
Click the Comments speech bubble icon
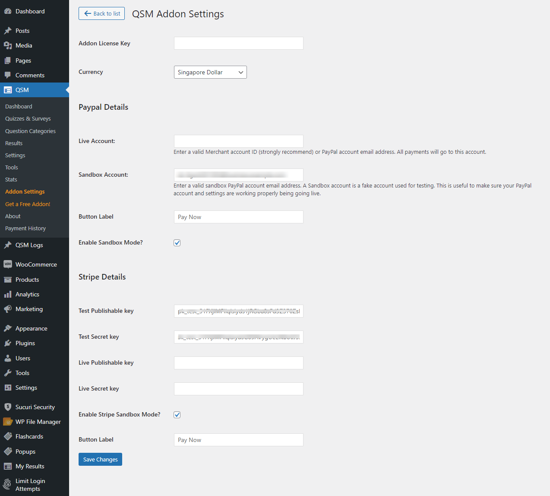8,75
